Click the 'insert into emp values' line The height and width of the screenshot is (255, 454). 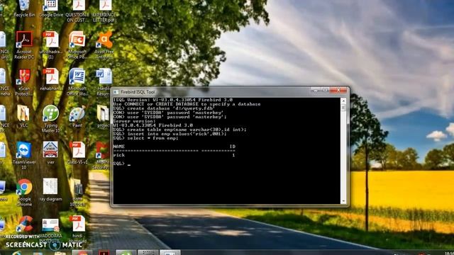pyautogui.click(x=170, y=134)
